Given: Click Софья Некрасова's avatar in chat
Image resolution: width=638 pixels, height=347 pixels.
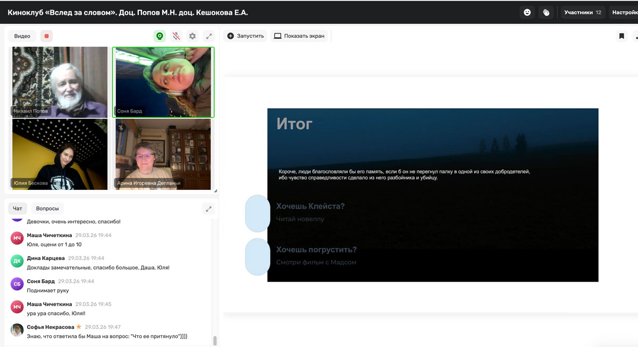Looking at the screenshot, I should click(17, 330).
